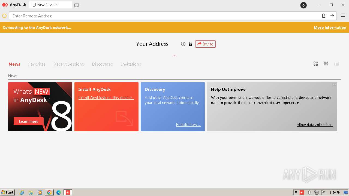Close the Help Us Improve card
The width and height of the screenshot is (349, 196).
click(335, 85)
